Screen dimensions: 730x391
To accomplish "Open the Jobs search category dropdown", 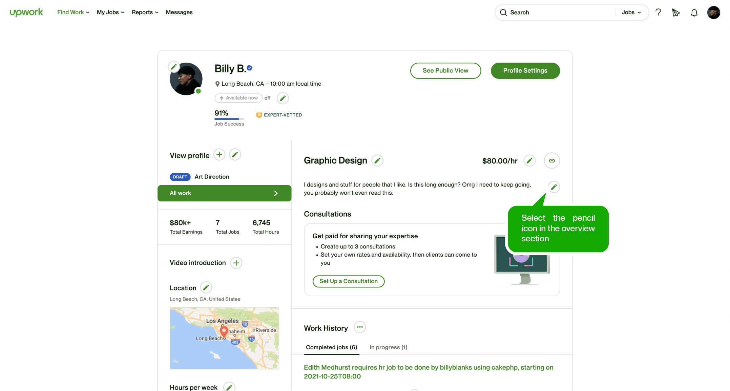I will [631, 12].
